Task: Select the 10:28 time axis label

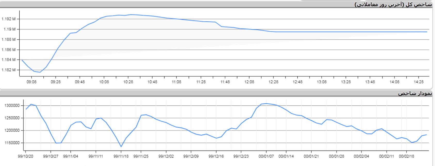Action: click(x=128, y=82)
